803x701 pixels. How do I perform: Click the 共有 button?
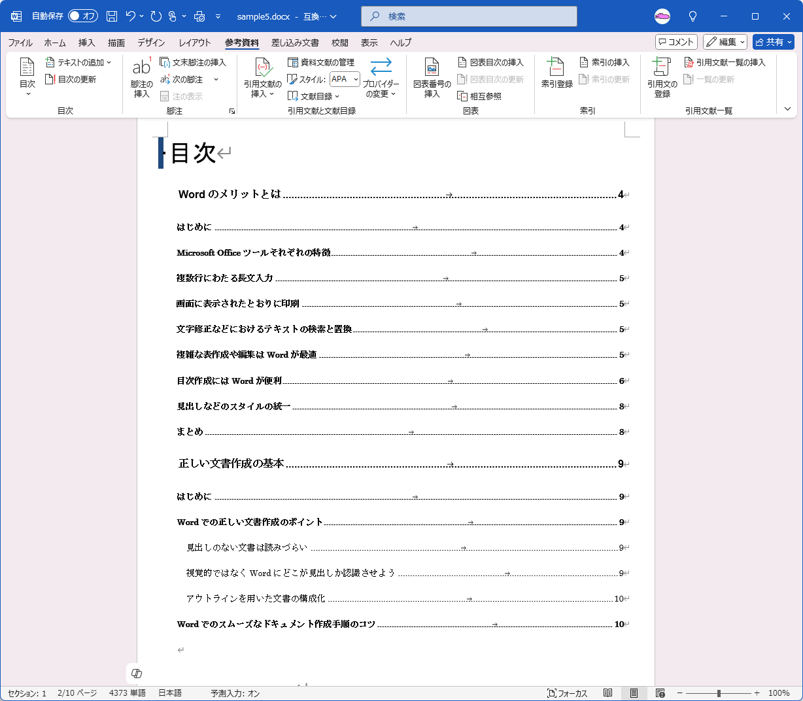click(774, 42)
